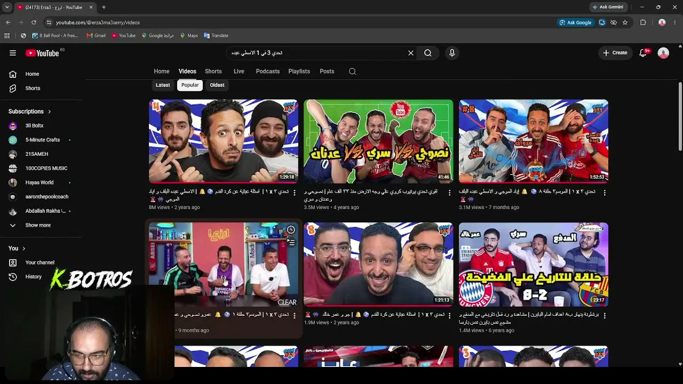Viewport: 683px width, 384px height.
Task: Open the Chrome apps grid shortcut
Action: click(7, 36)
